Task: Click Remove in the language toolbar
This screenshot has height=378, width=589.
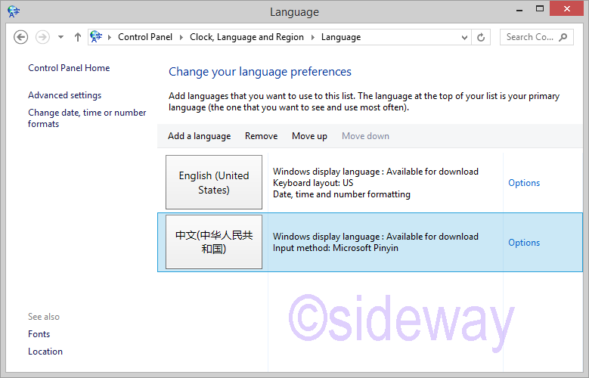Action: tap(261, 136)
